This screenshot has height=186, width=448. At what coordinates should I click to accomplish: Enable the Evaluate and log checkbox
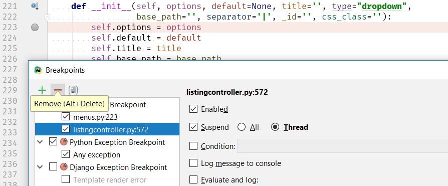(x=193, y=179)
